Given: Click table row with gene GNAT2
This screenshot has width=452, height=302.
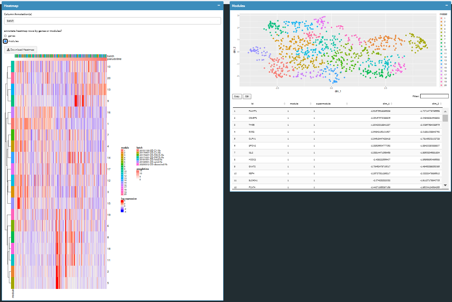Looking at the screenshot, I should click(337, 167).
